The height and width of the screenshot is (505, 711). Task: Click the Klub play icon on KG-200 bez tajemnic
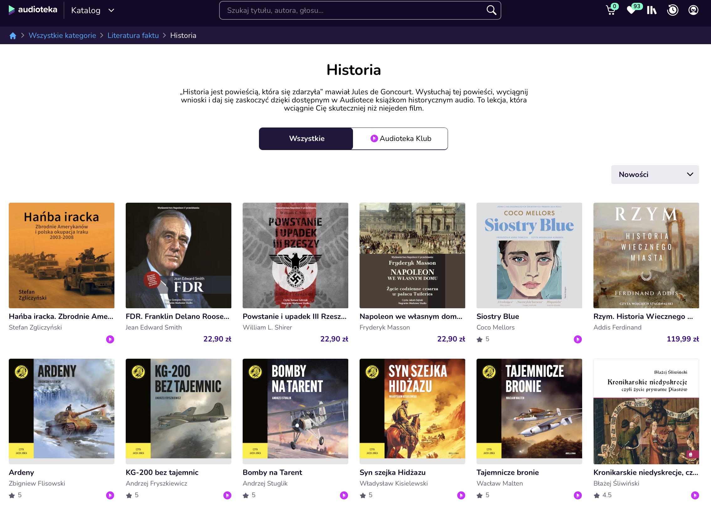[227, 495]
